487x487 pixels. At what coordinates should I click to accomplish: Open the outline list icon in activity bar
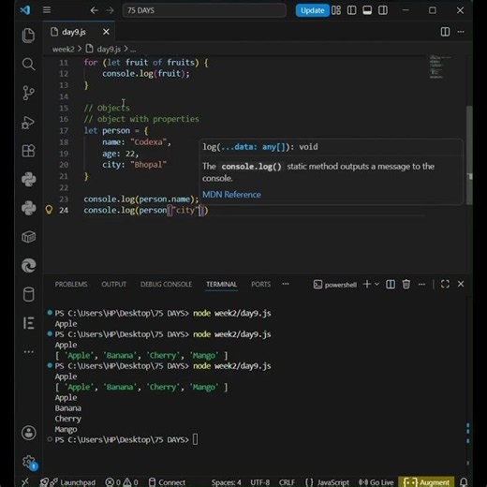point(28,323)
